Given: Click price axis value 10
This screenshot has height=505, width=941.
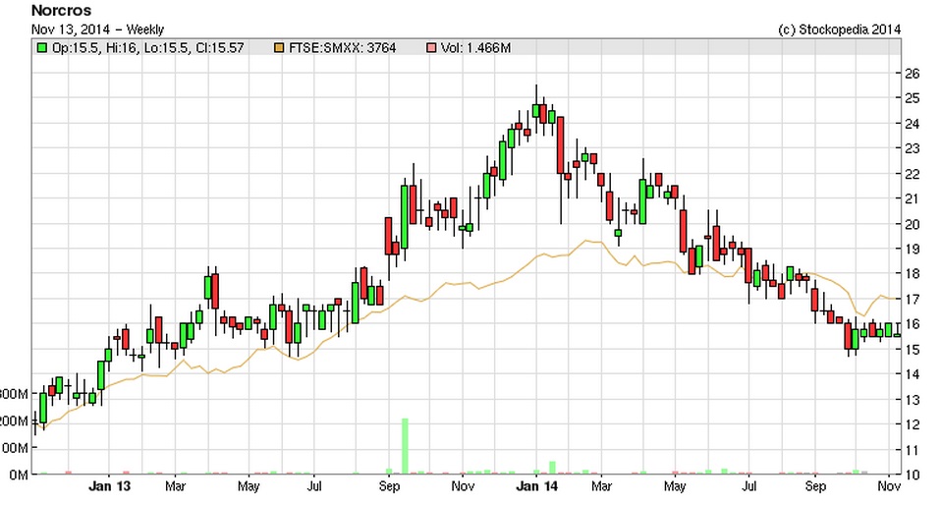Looking at the screenshot, I should [x=913, y=475].
